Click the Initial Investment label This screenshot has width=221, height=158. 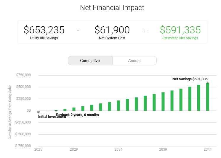click(52, 117)
